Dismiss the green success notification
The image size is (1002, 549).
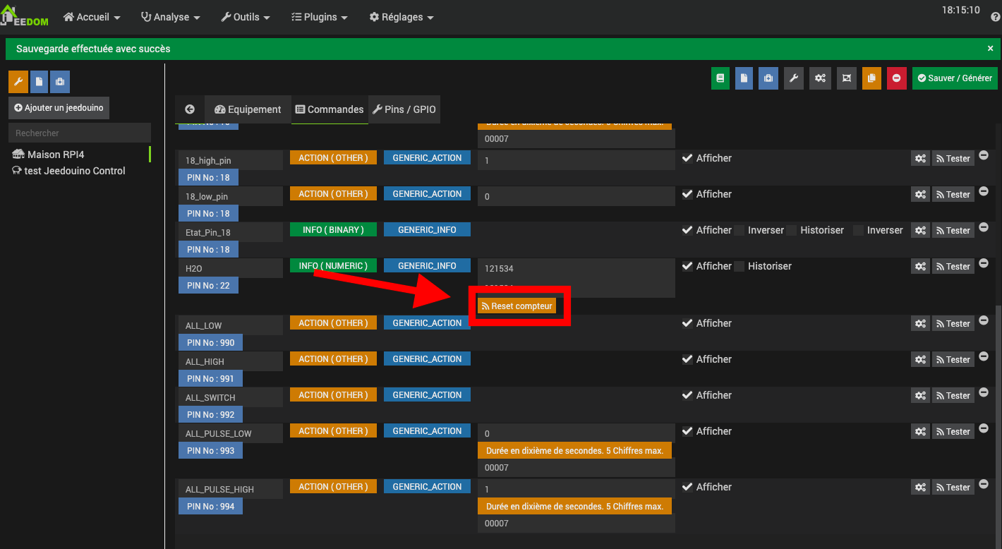(x=991, y=49)
